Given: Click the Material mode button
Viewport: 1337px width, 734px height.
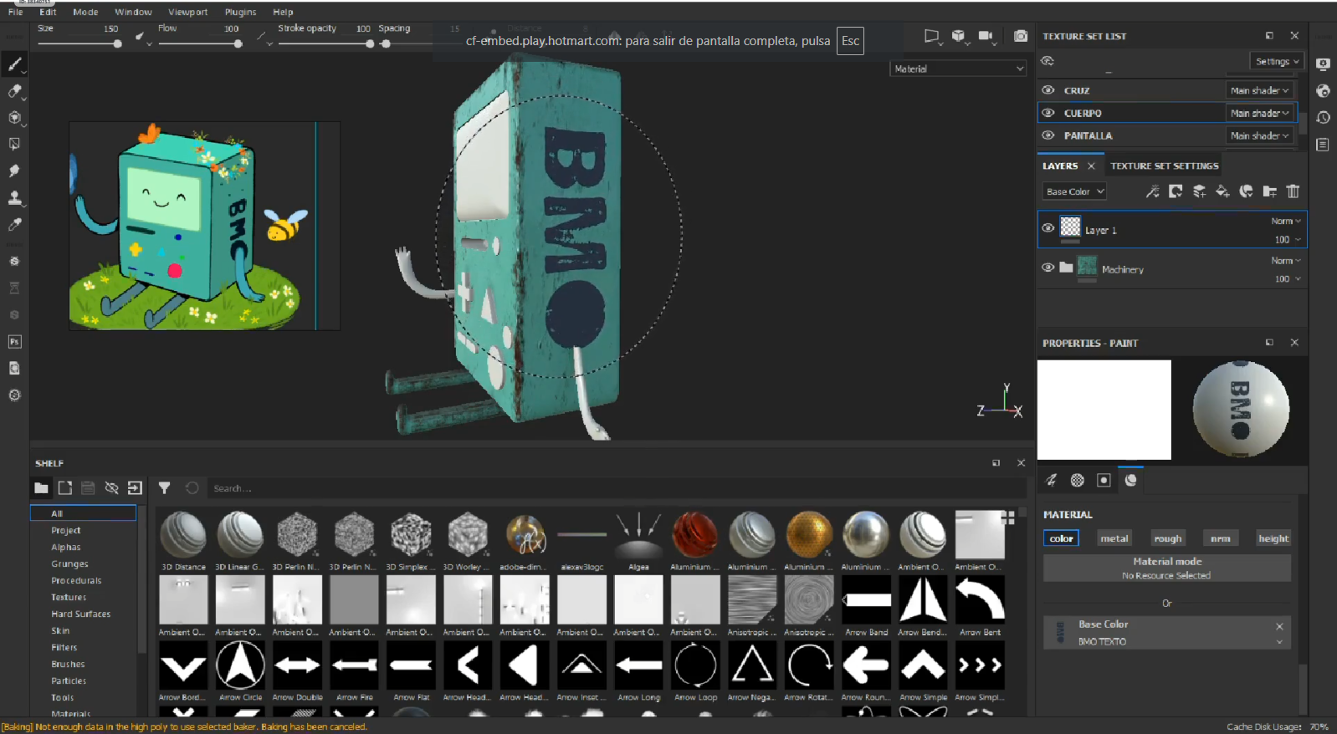Looking at the screenshot, I should tap(1167, 568).
